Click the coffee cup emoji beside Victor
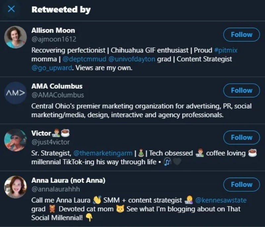This screenshot has width=265, height=227. 65,133
